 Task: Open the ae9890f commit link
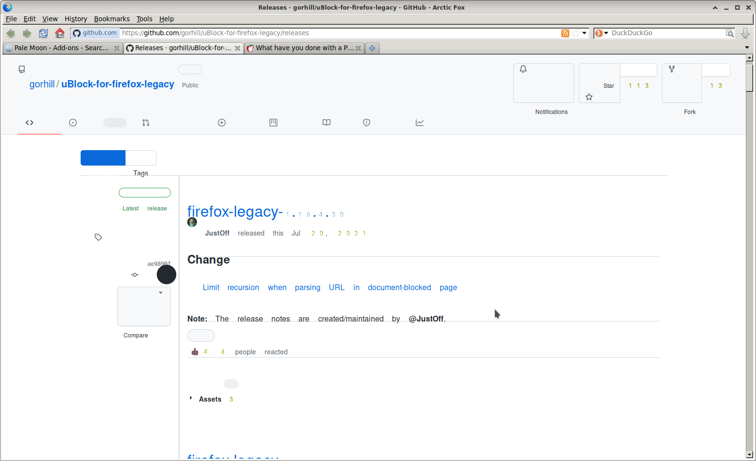[159, 264]
